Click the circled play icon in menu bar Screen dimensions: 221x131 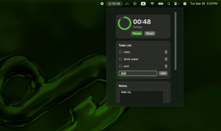coord(135,4)
